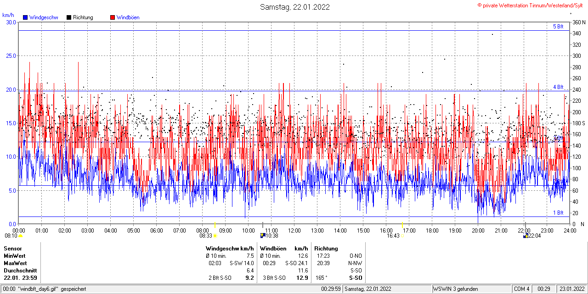Click the sun icon beside 08:10

pos(20,236)
